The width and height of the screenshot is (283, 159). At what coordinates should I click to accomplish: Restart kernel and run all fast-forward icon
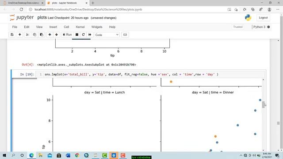pos(90,34)
